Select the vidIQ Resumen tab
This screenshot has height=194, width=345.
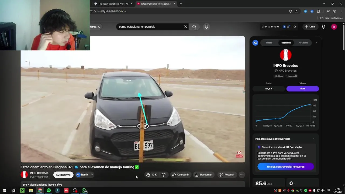click(x=286, y=43)
